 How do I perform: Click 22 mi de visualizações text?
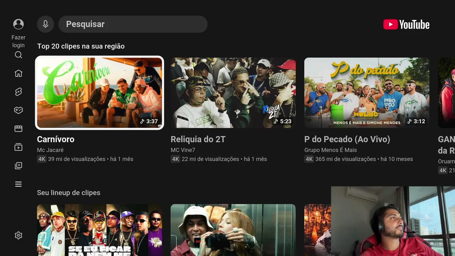pos(210,159)
